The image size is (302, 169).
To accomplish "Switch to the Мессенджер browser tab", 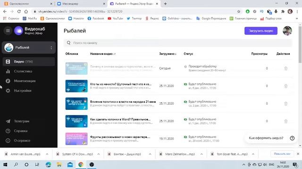I will [x=81, y=4].
